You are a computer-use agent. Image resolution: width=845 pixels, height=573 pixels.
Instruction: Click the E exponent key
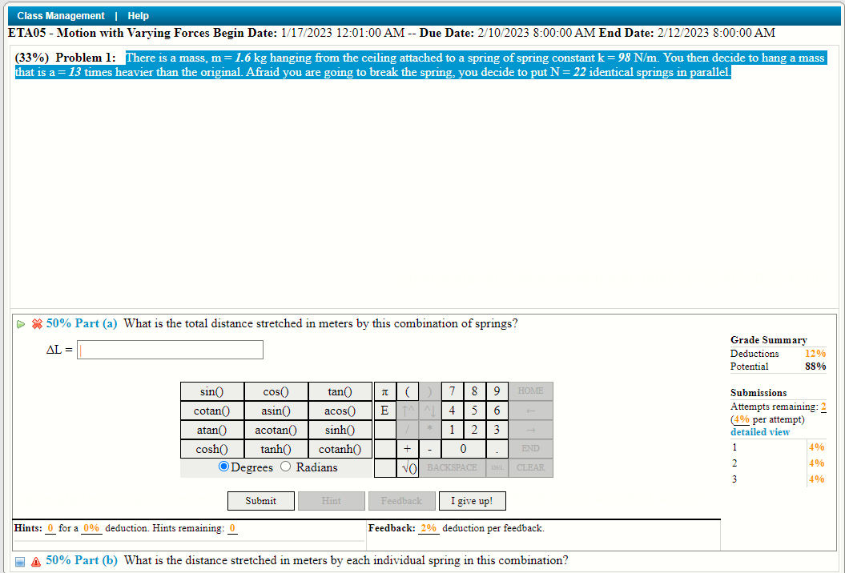pyautogui.click(x=384, y=411)
